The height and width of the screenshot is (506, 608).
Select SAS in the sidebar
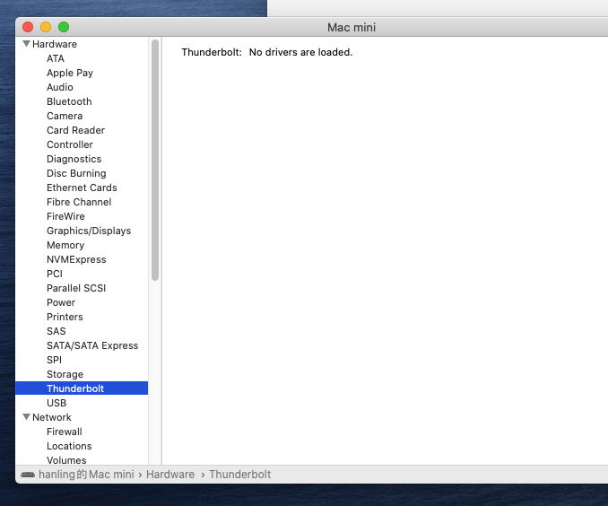[x=56, y=331]
